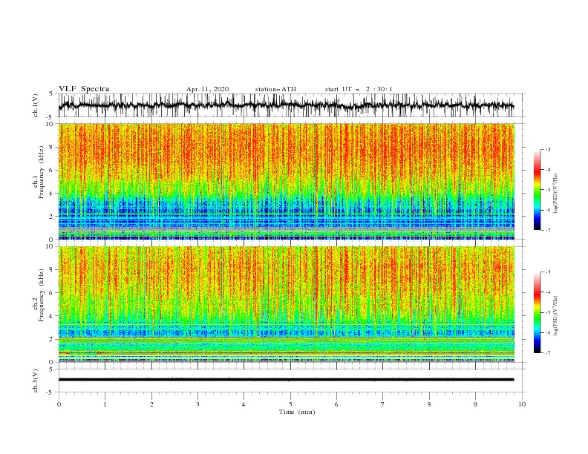Click the 'ch.1(V)' axis label

tap(35, 105)
